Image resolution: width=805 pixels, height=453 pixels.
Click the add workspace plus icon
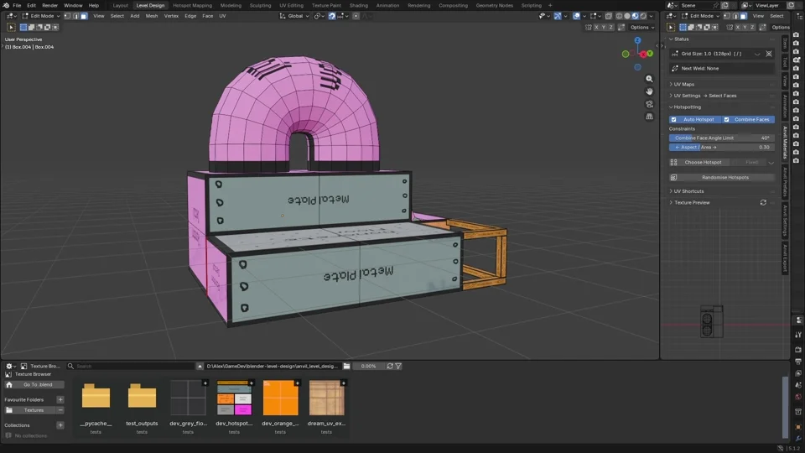(550, 5)
